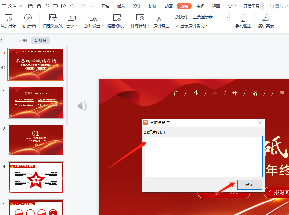Click the 会议 meeting icon
Image resolution: width=289 pixels, height=215 pixels.
[x=72, y=18]
